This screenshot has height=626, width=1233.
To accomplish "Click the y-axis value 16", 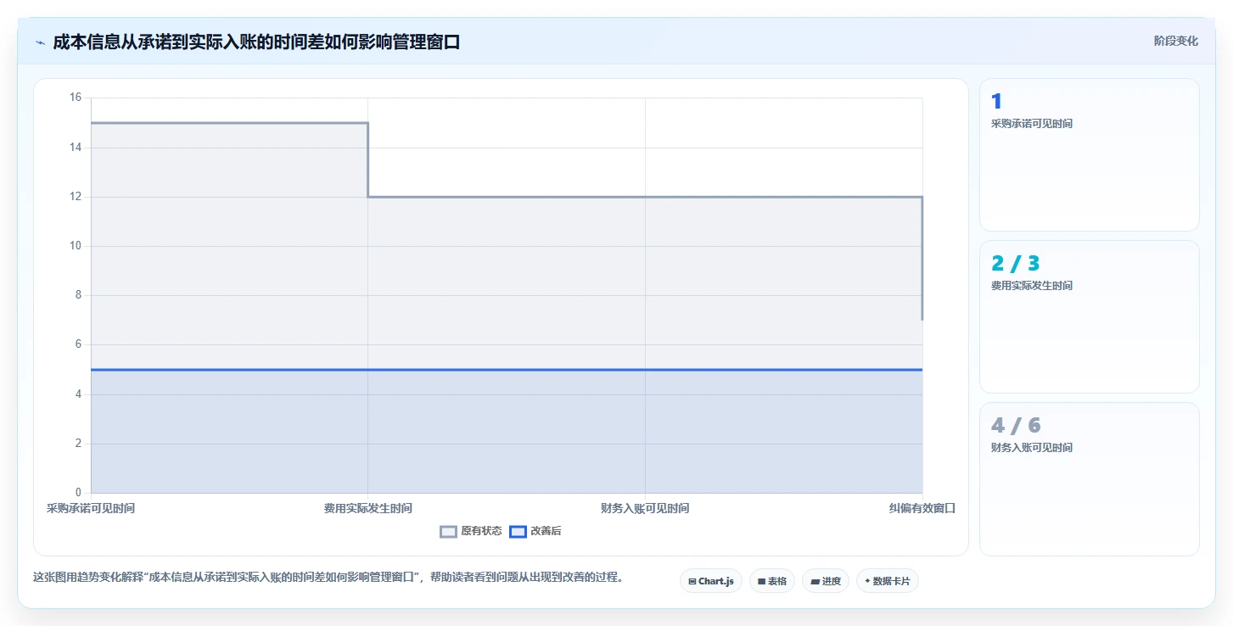I will click(76, 98).
